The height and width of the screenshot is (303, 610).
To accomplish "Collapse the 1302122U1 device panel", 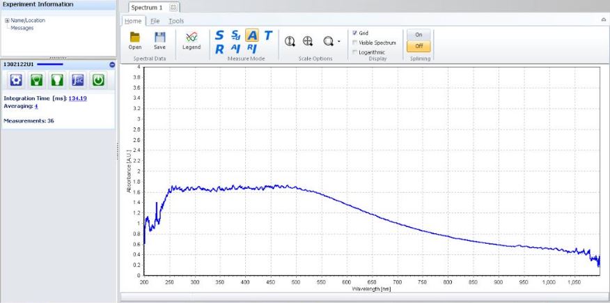I will (x=112, y=65).
